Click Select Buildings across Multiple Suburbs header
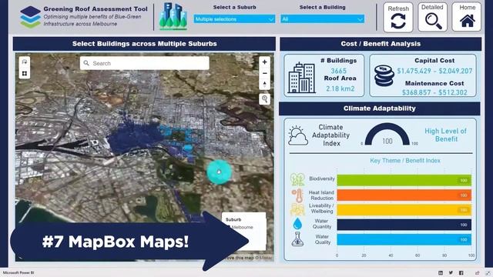The width and height of the screenshot is (493, 277). tap(144, 44)
